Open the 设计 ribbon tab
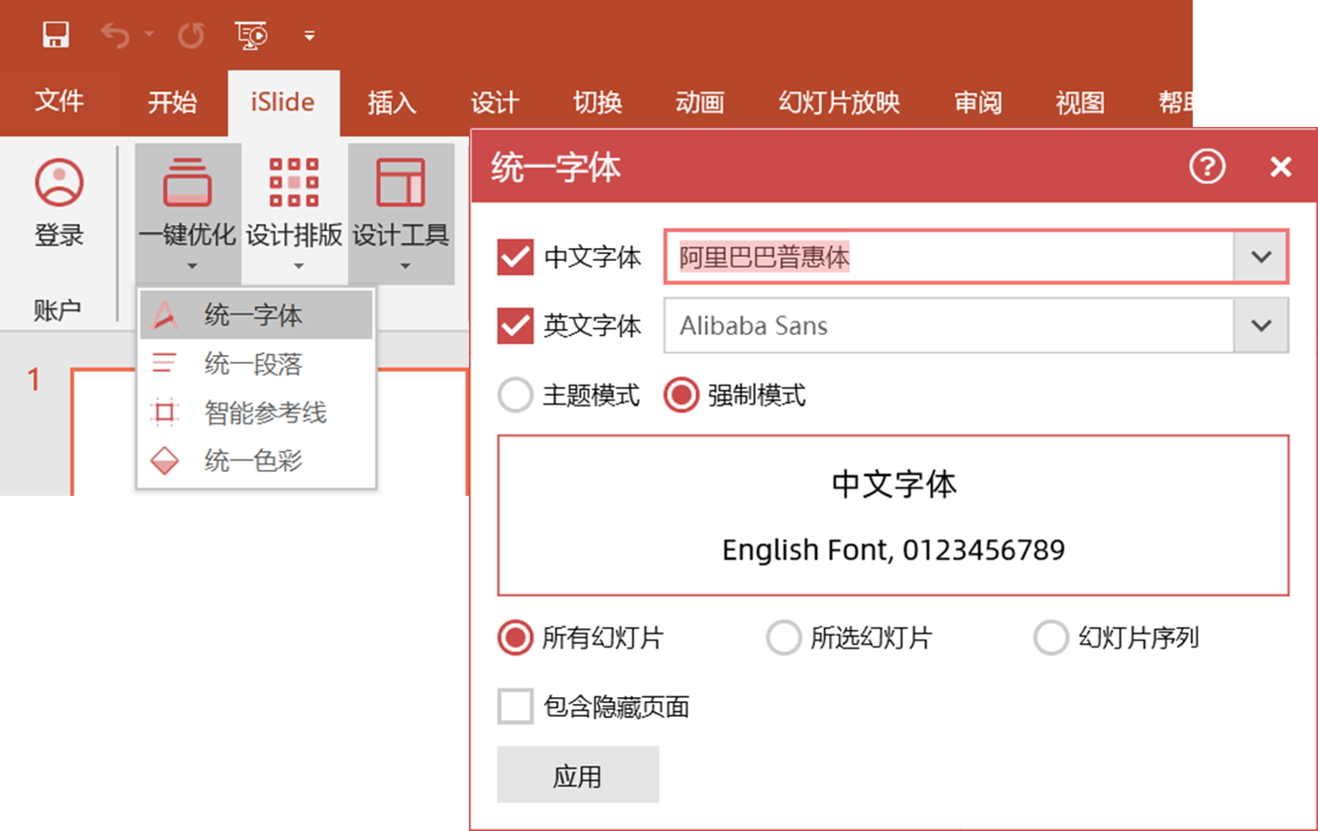This screenshot has height=831, width=1318. point(495,102)
